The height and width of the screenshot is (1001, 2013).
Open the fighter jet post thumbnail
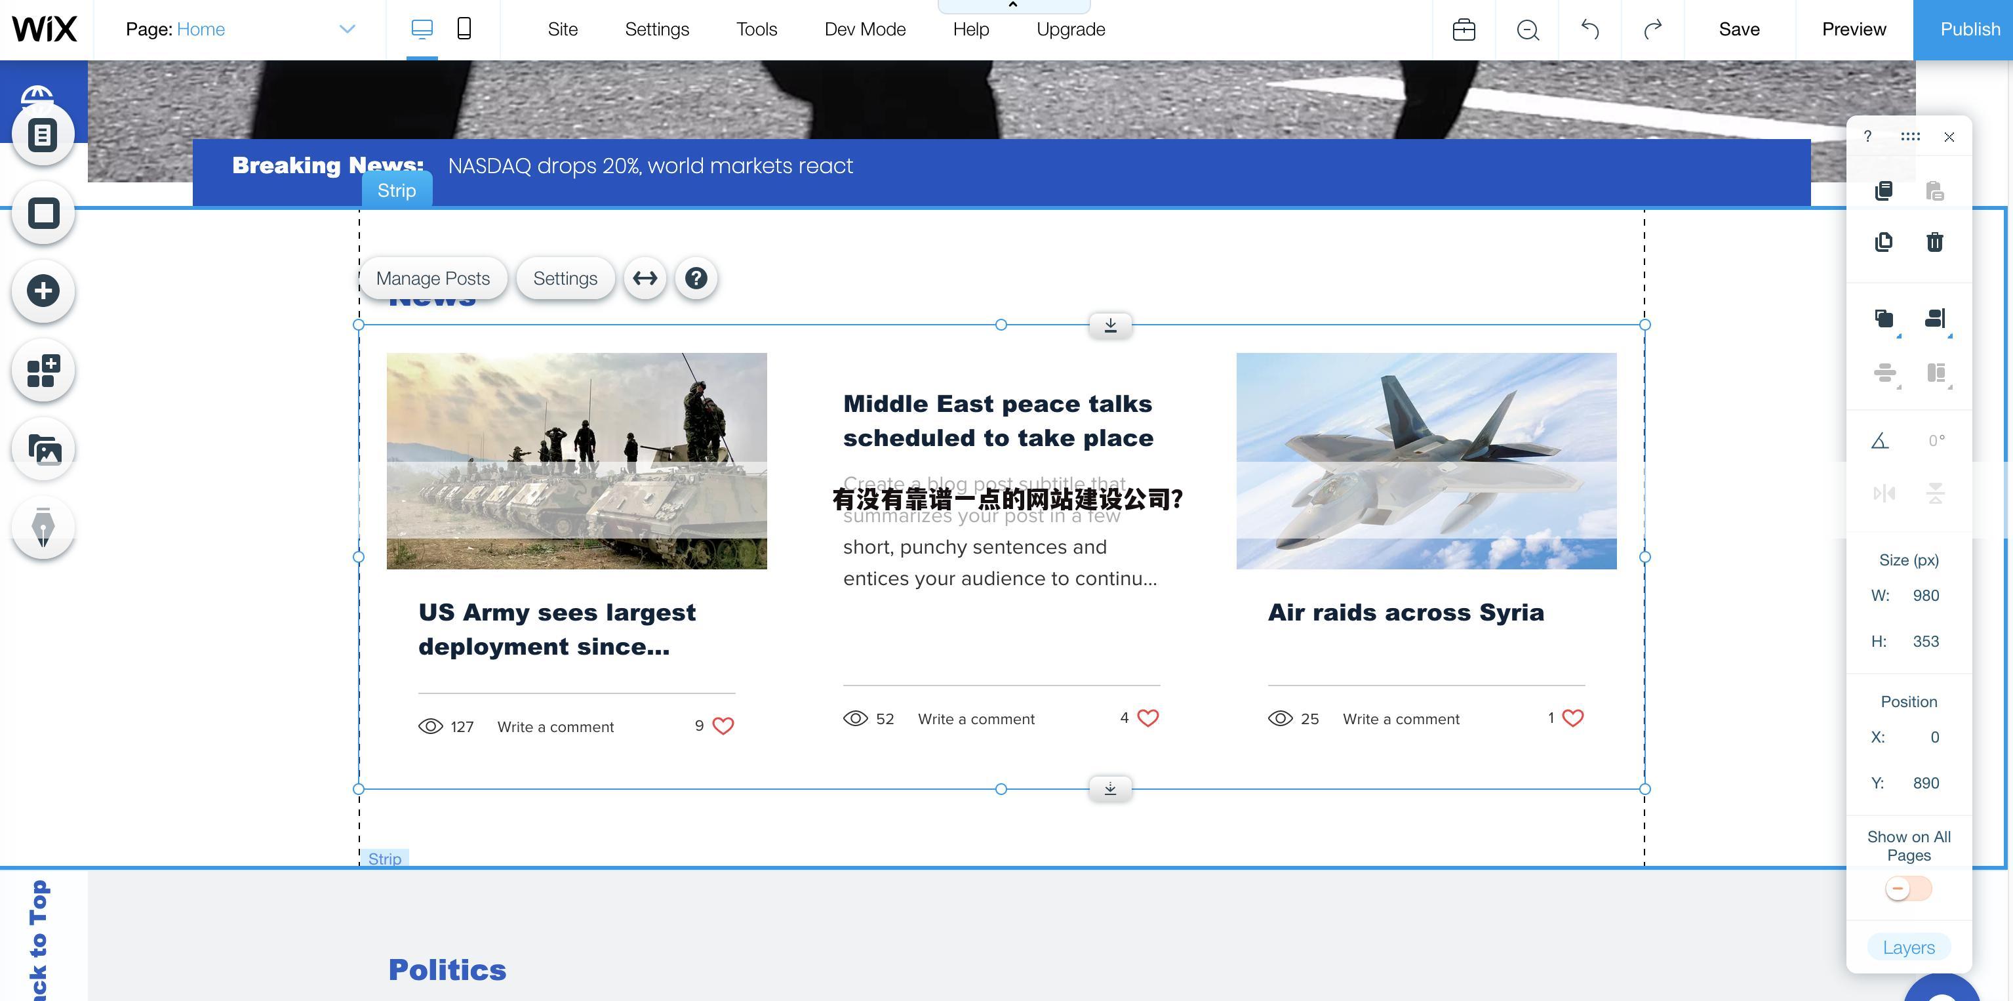click(1426, 460)
